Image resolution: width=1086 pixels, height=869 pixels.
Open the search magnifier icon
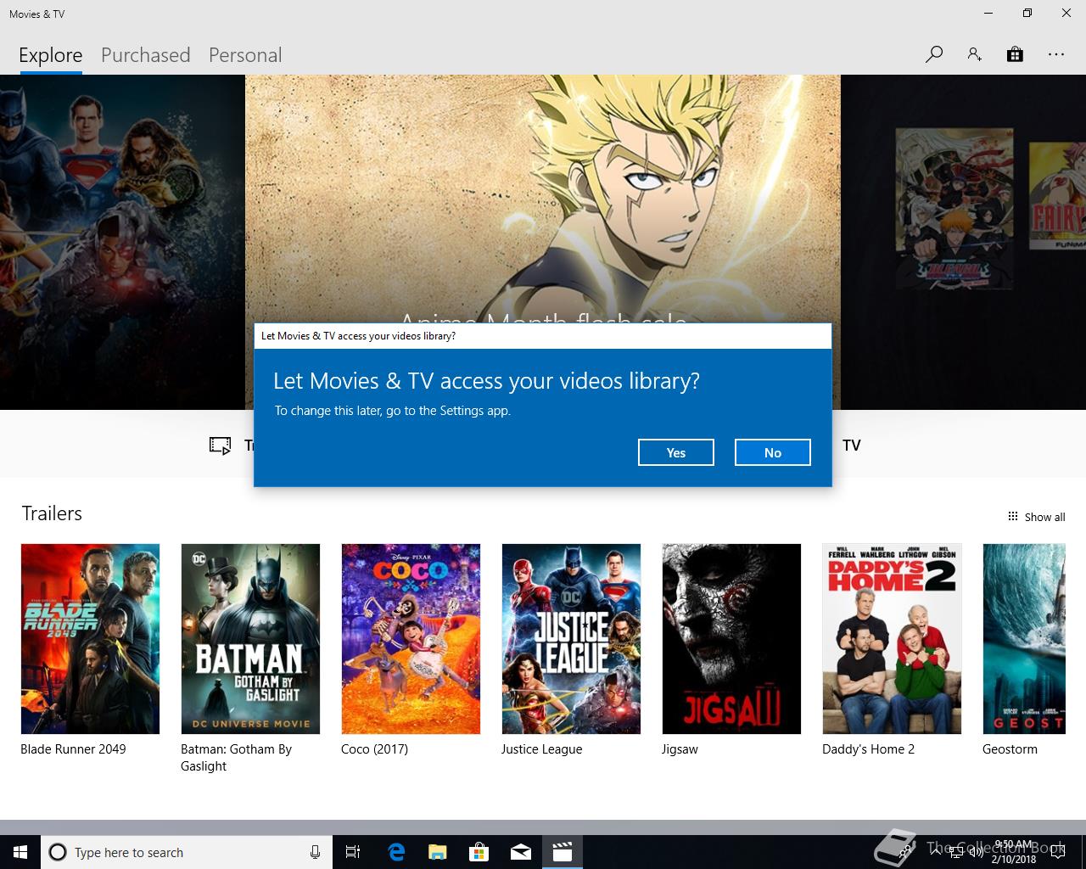pos(934,54)
